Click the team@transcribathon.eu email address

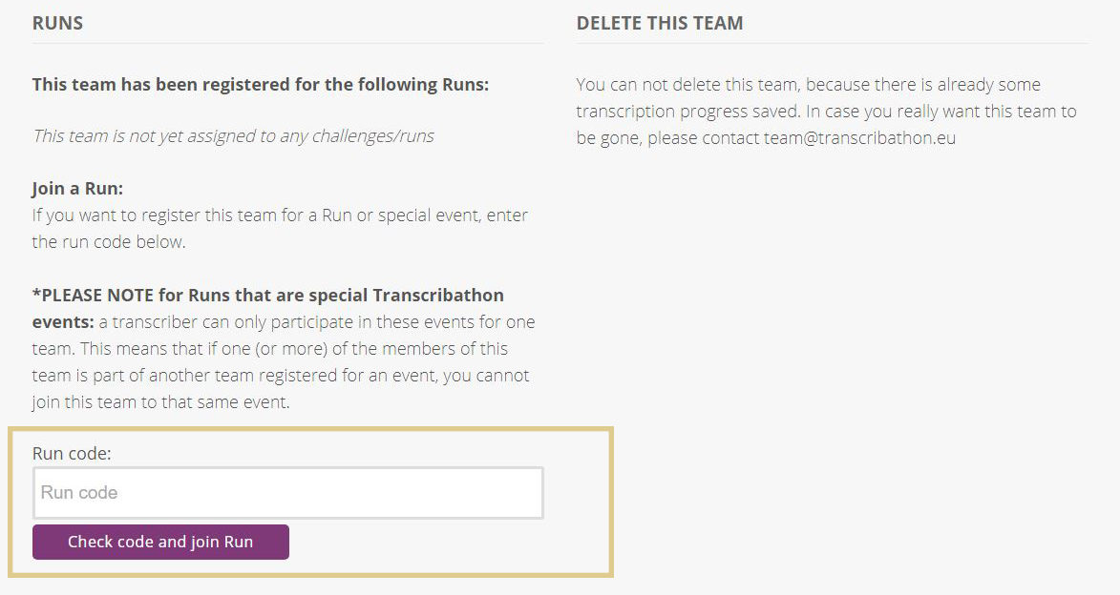click(859, 138)
